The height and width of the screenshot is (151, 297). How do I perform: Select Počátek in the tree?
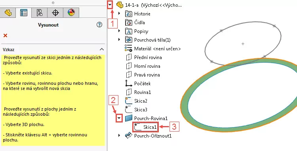coord(143,84)
